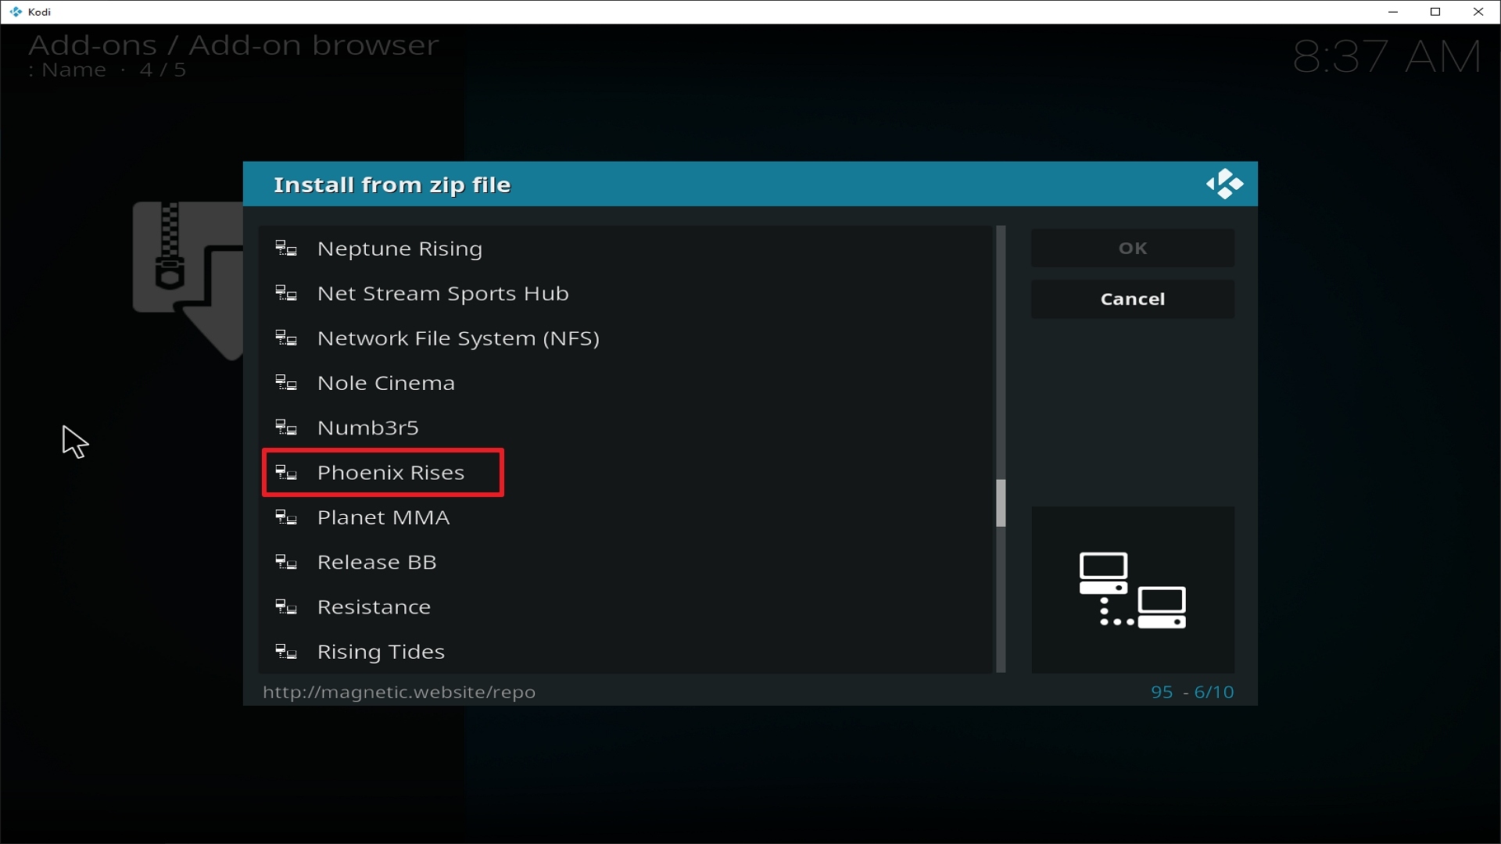
Task: Click the Install from zip file title
Action: (392, 185)
